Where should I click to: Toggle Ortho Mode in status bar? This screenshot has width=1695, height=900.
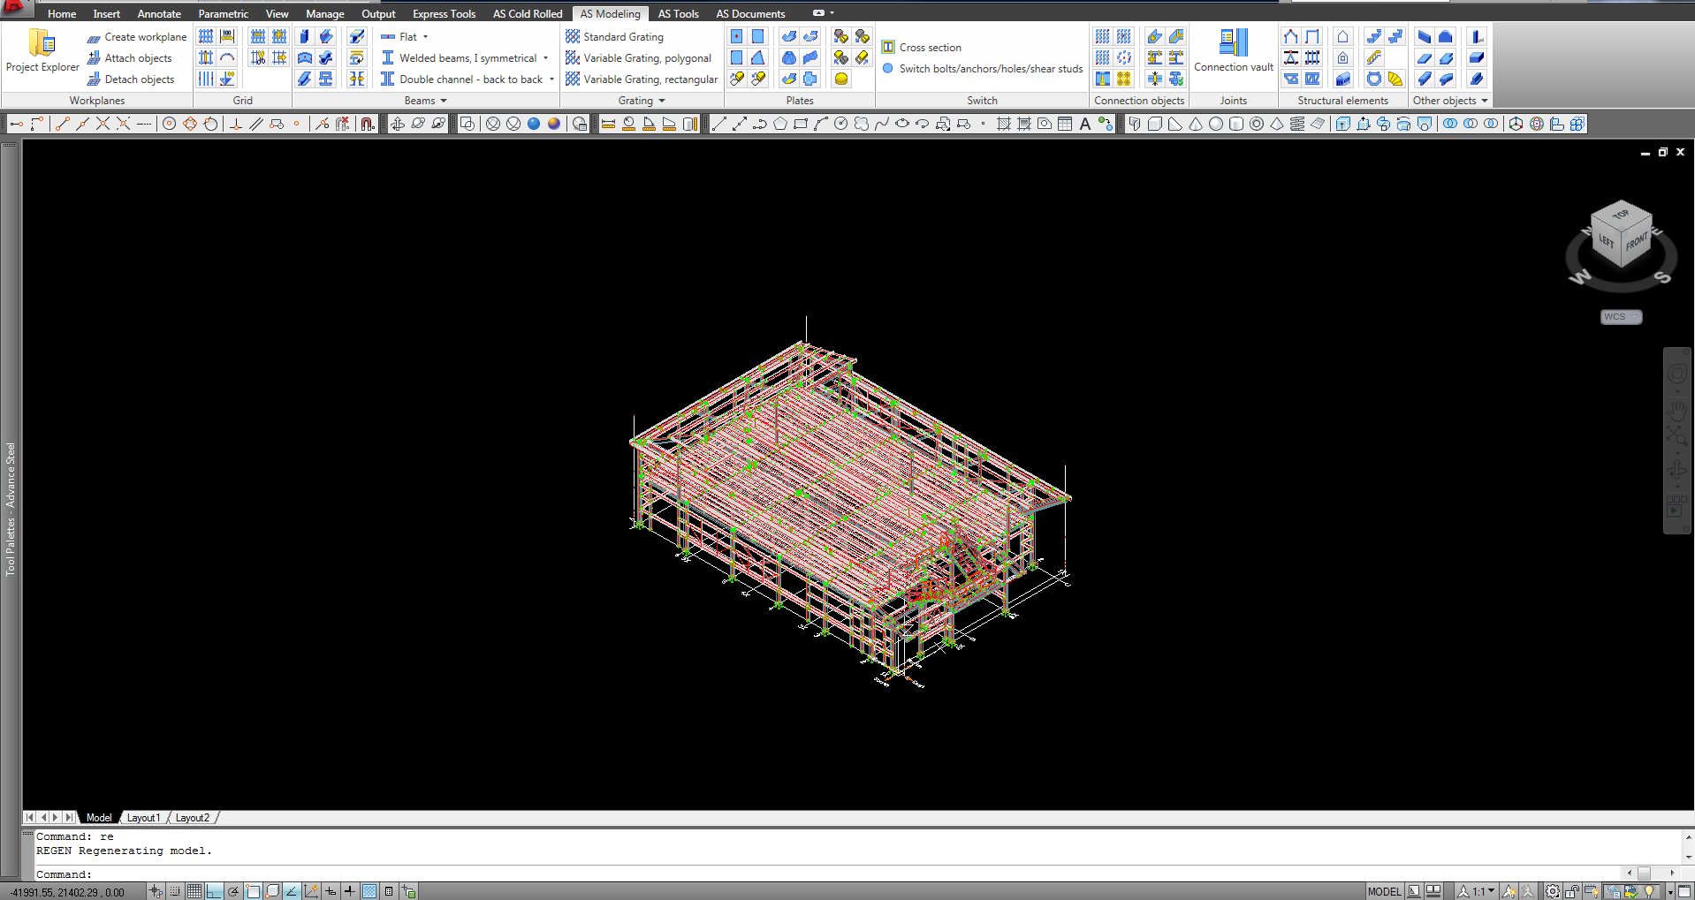[214, 891]
